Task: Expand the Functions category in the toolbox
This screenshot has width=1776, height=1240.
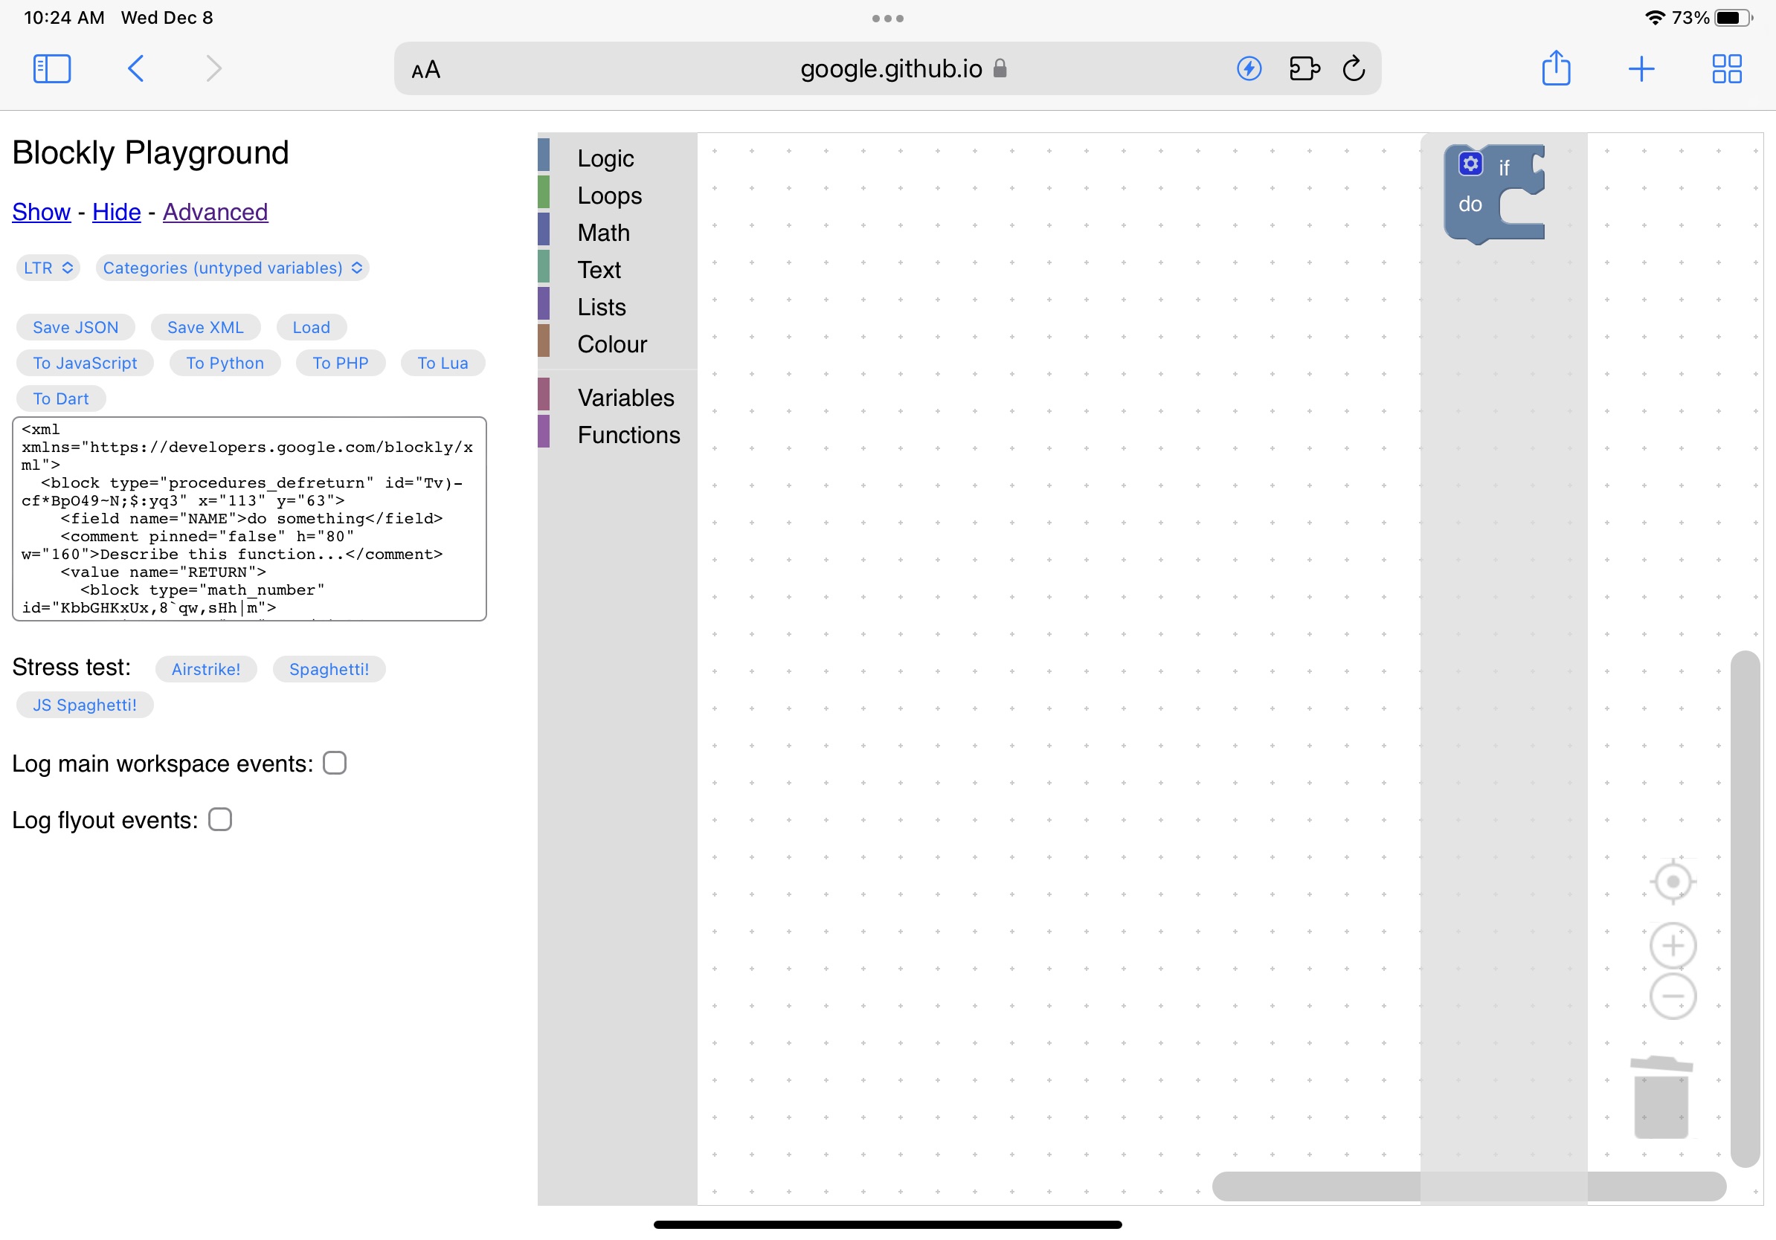Action: tap(628, 434)
